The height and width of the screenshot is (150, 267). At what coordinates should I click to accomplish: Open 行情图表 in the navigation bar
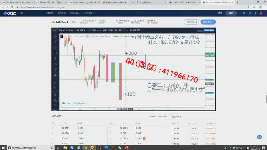pos(49,13)
